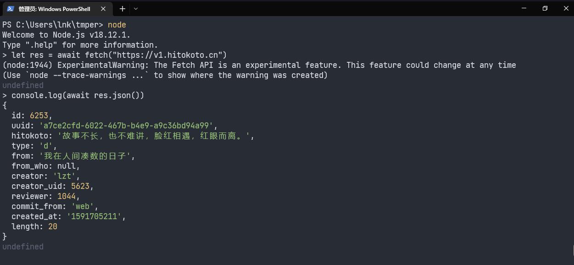Viewport: 574px width, 265px height.
Task: Click the length value 20
Action: (52, 226)
